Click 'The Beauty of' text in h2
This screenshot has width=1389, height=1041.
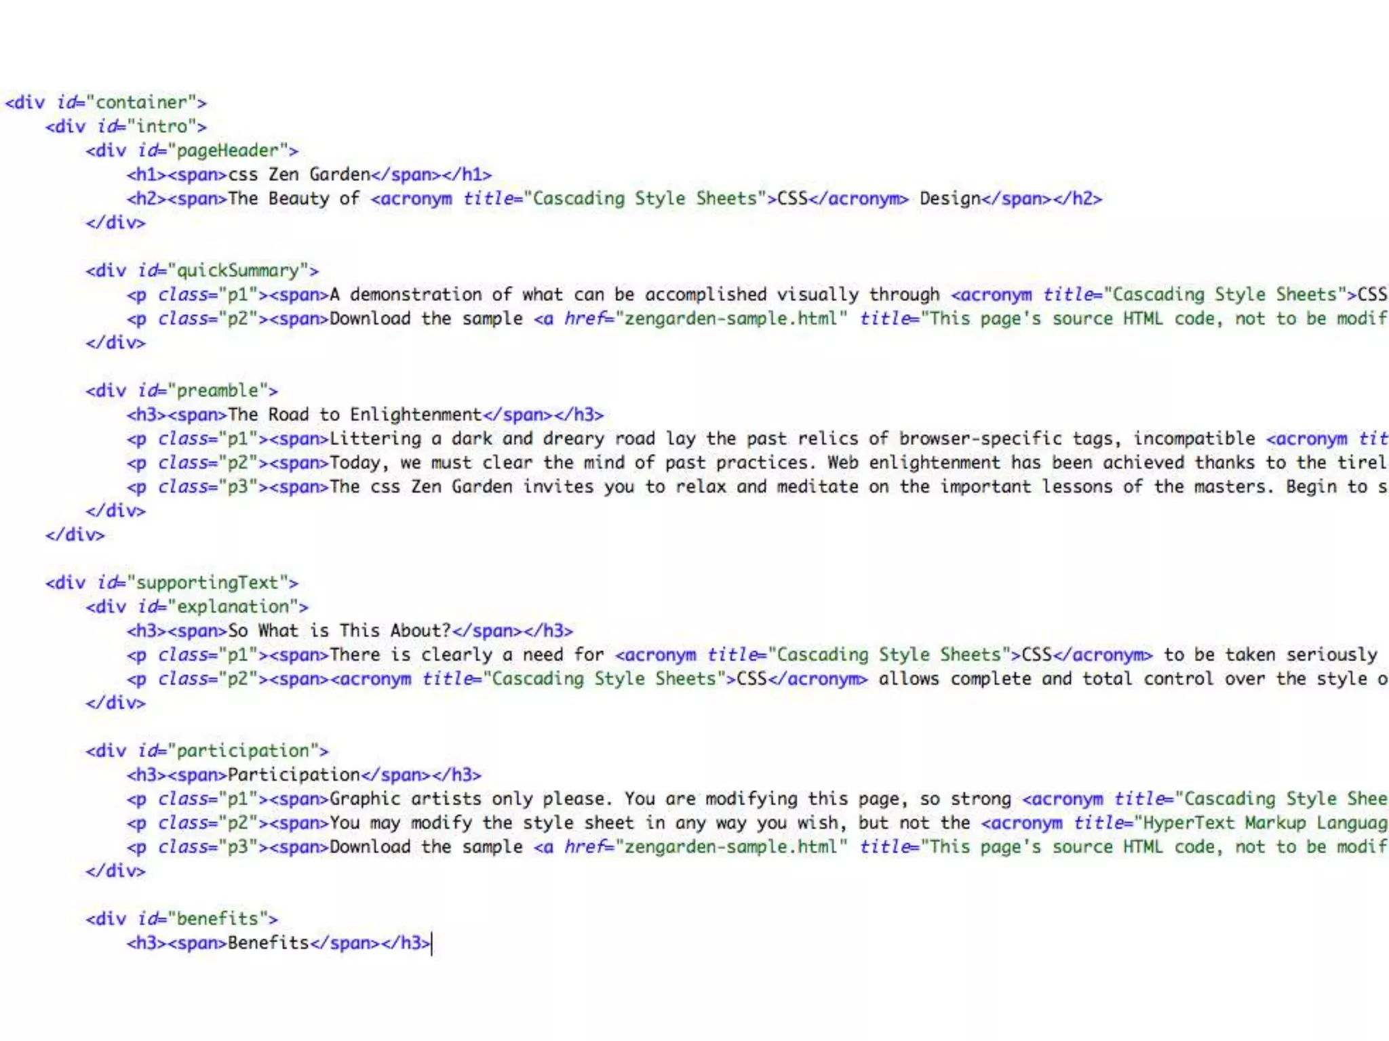coord(294,199)
